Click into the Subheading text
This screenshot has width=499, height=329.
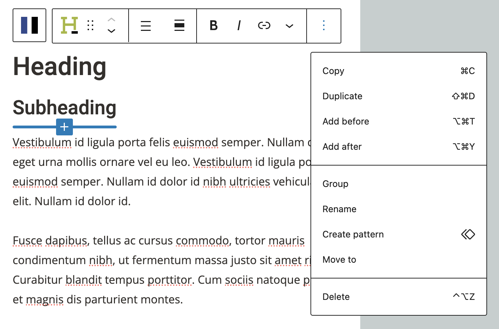click(64, 107)
